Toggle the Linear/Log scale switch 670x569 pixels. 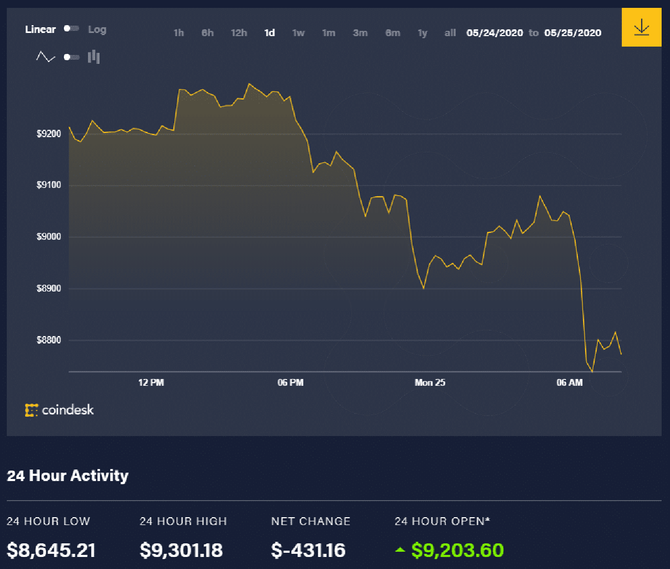(71, 29)
